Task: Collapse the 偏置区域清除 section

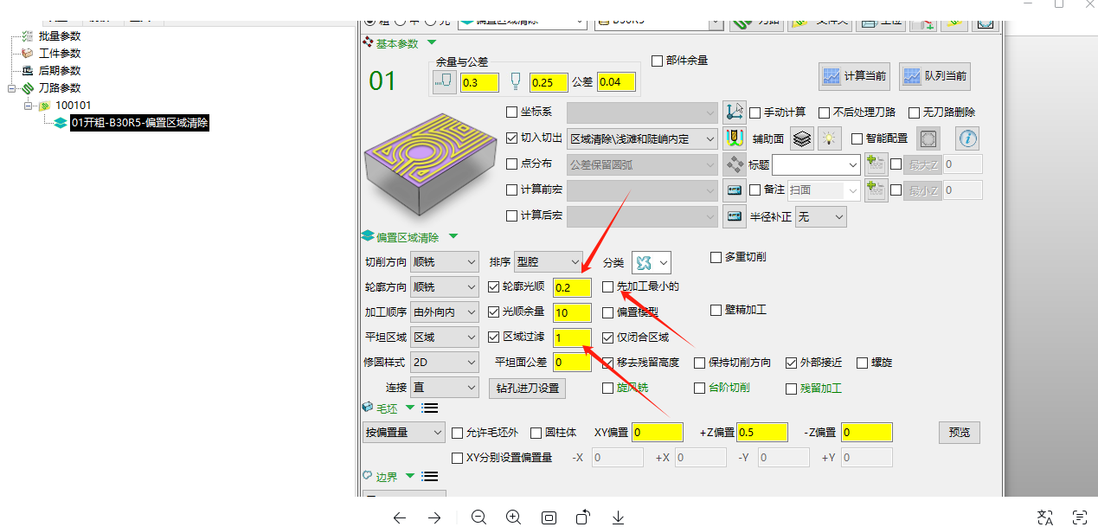Action: pos(453,236)
